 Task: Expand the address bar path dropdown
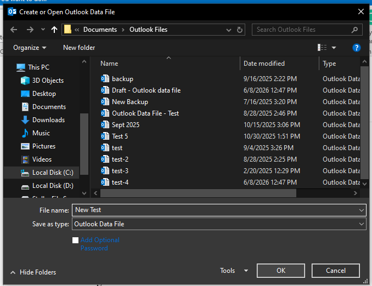click(x=229, y=30)
